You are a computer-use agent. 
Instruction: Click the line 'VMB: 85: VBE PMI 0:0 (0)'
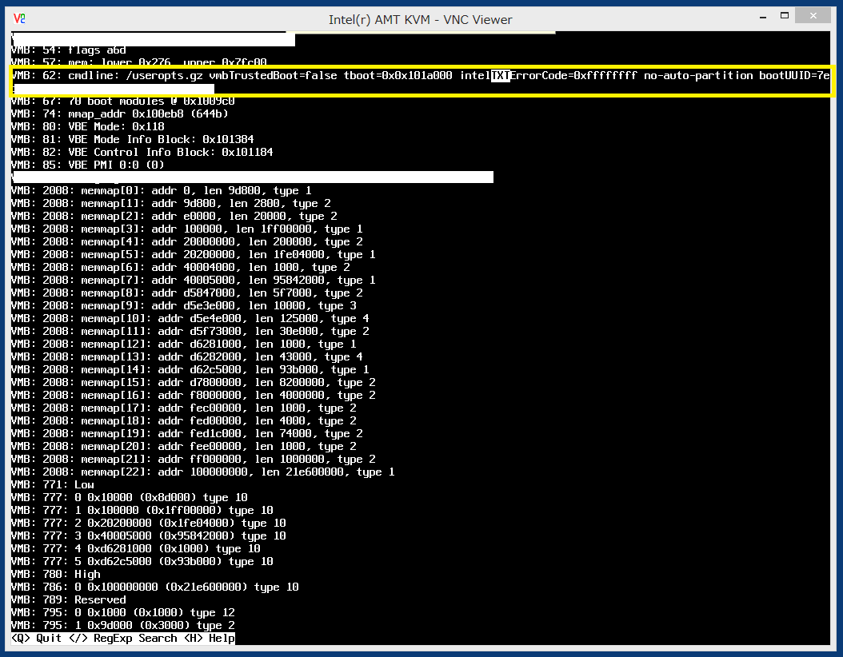(x=88, y=165)
